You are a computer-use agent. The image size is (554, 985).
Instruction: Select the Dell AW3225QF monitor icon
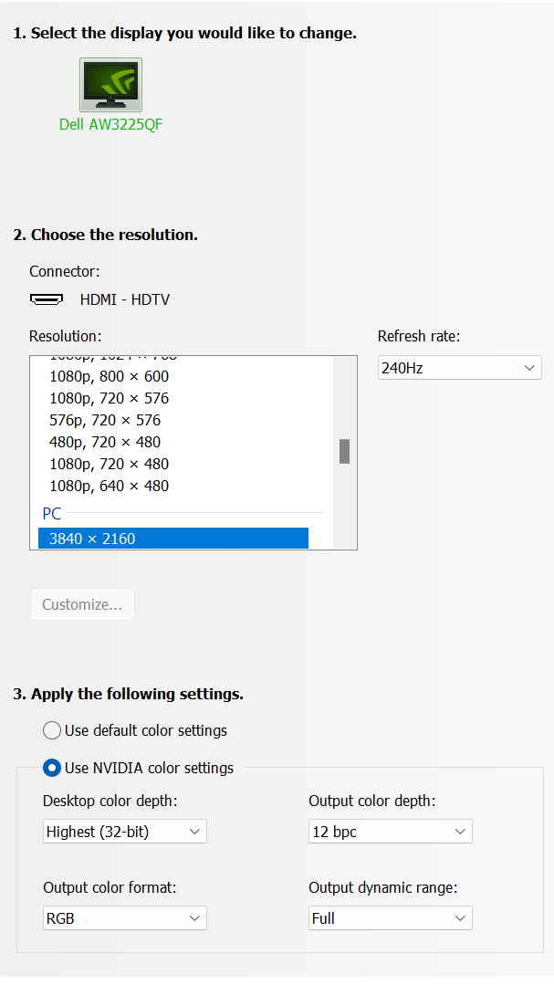[x=110, y=85]
